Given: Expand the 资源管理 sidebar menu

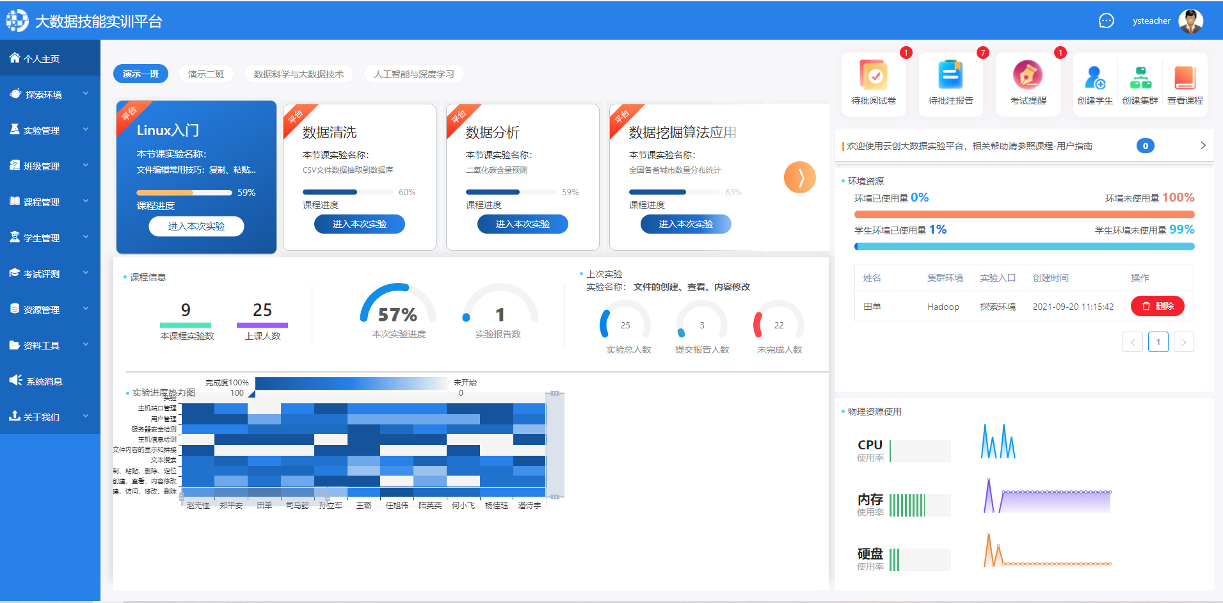Looking at the screenshot, I should click(50, 309).
